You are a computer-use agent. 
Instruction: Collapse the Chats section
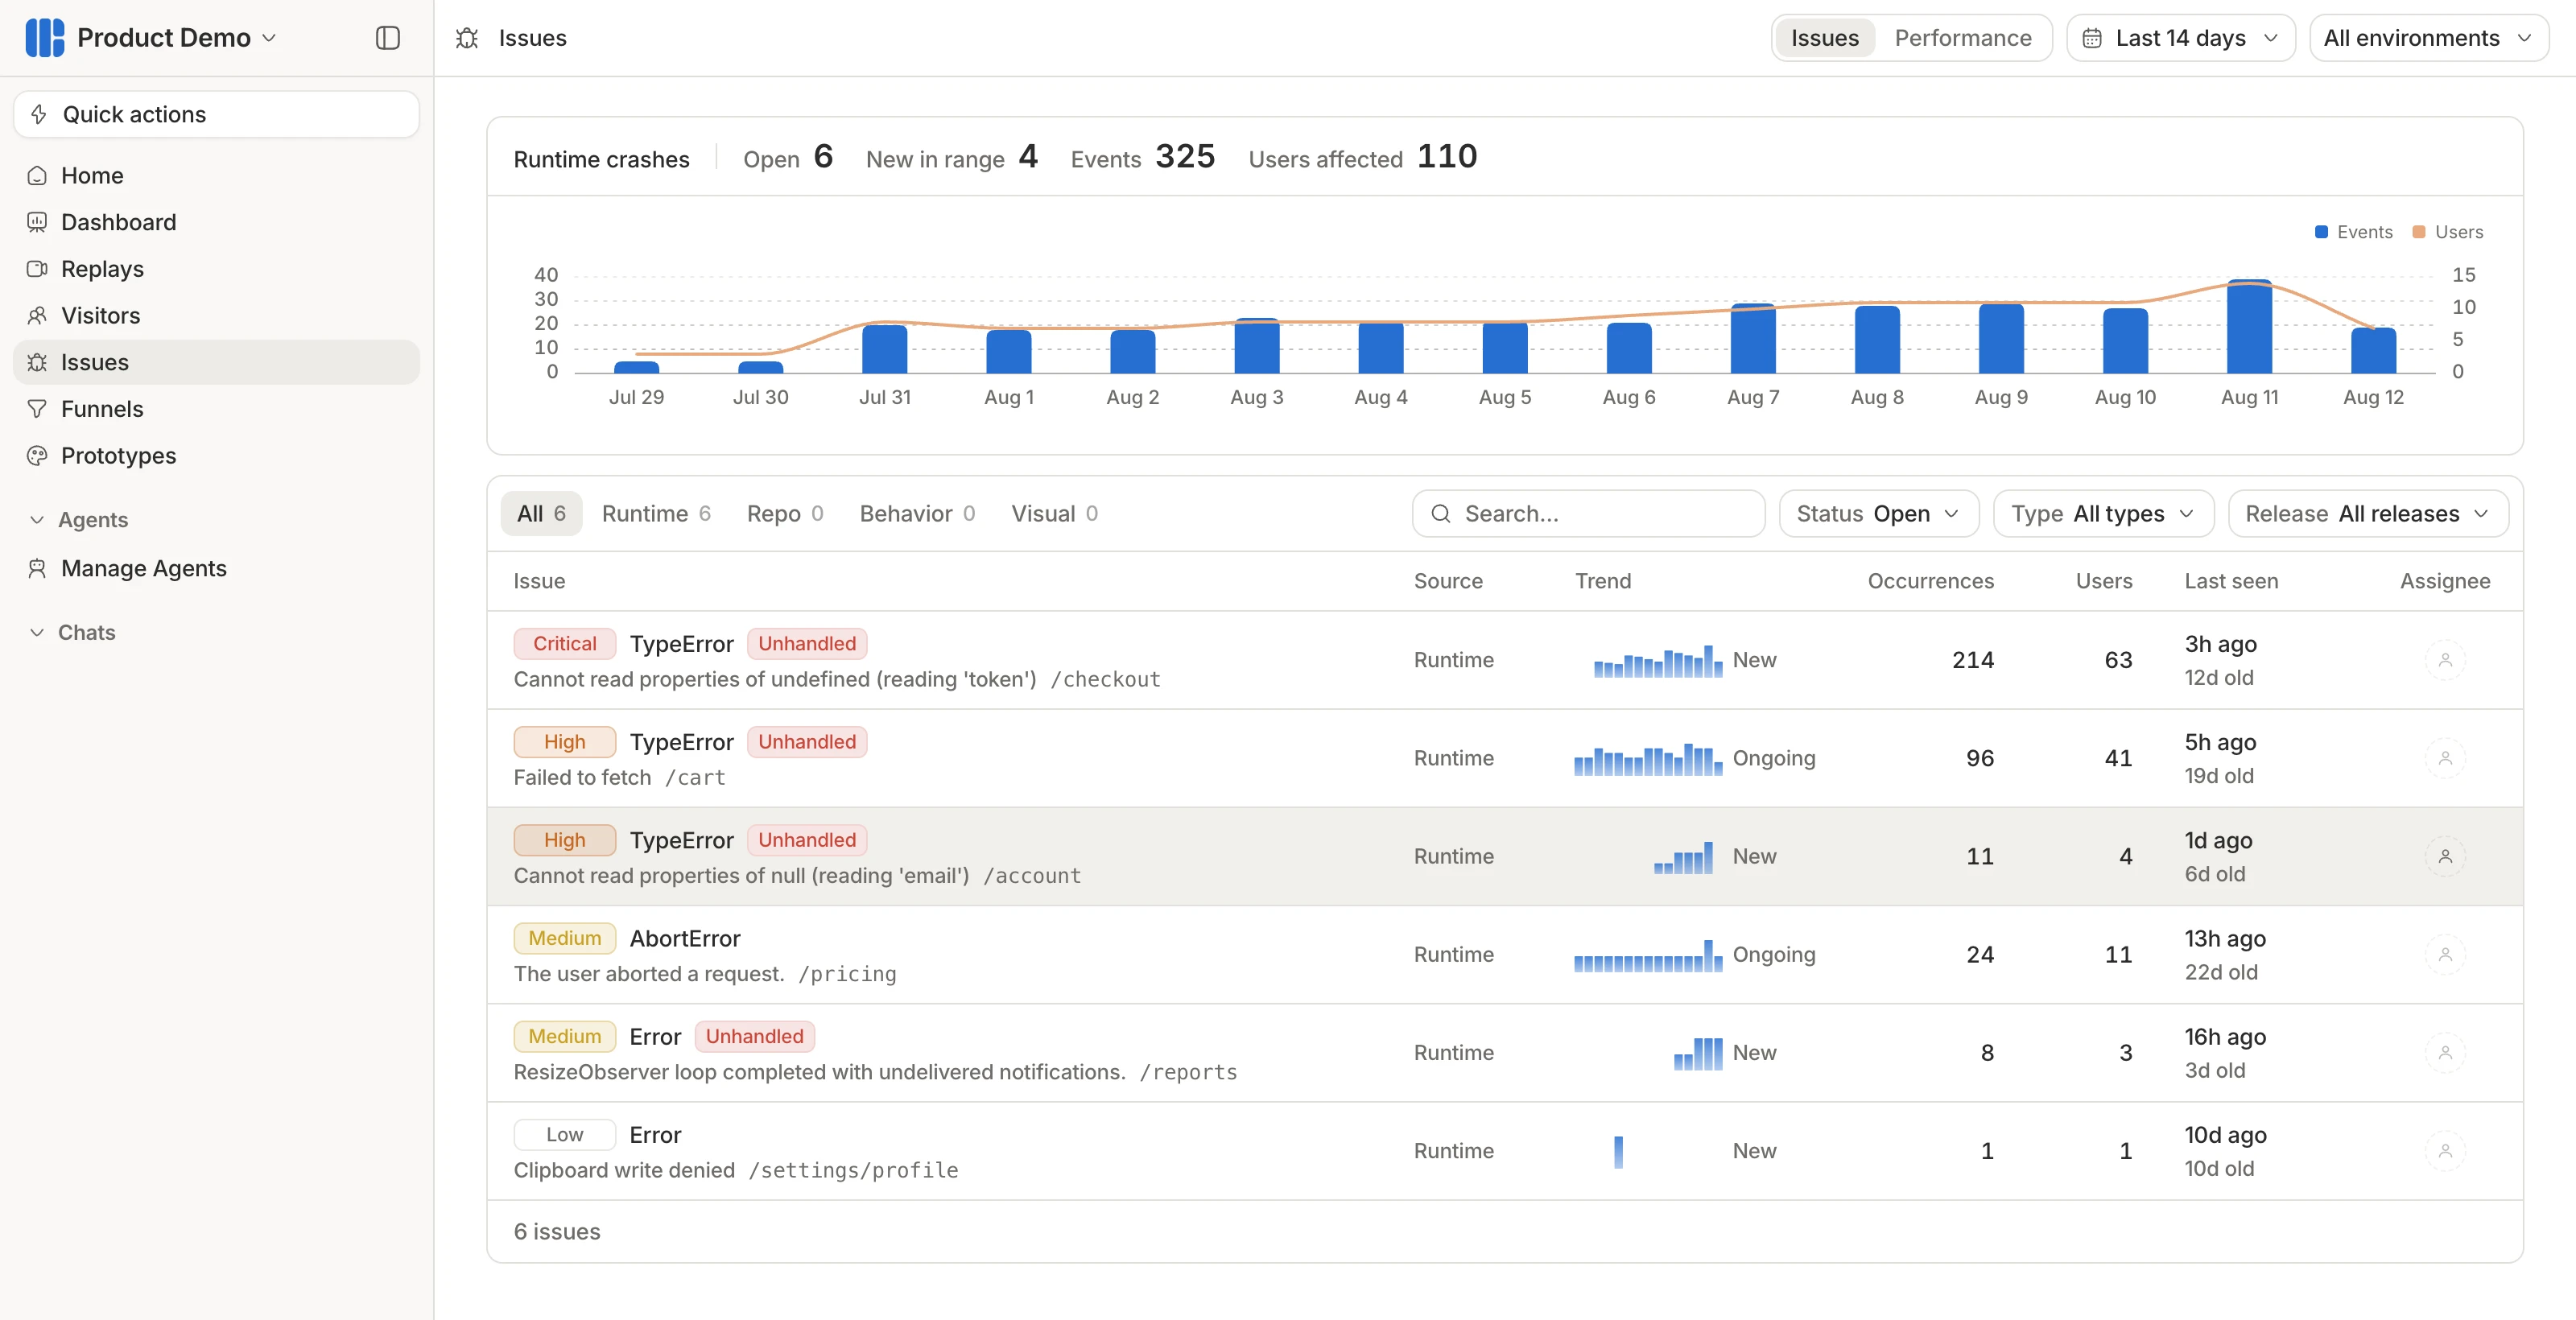tap(72, 632)
